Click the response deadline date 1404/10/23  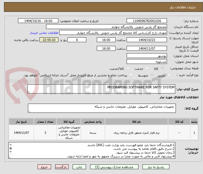[147, 40]
